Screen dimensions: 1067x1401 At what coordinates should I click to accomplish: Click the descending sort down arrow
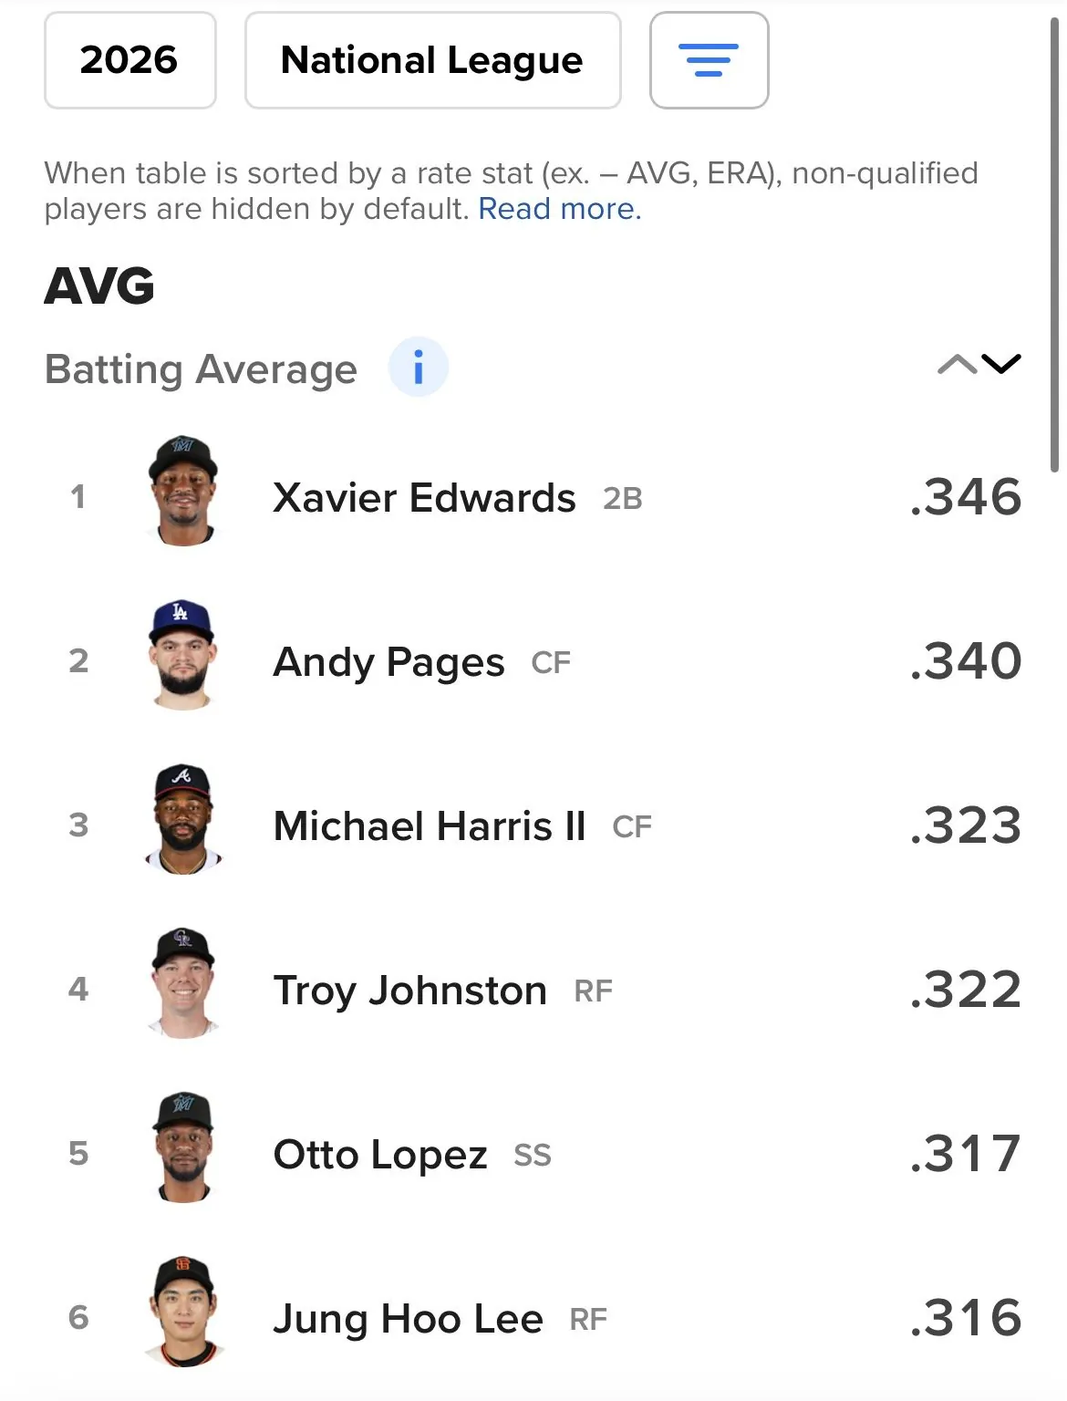1001,365
